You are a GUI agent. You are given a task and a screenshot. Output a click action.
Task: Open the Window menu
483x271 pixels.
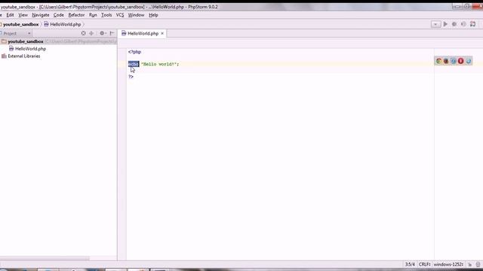point(136,15)
